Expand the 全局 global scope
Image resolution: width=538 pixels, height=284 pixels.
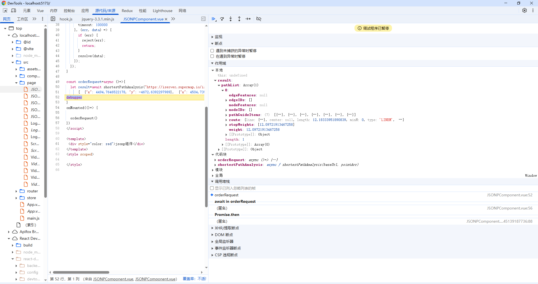213,176
